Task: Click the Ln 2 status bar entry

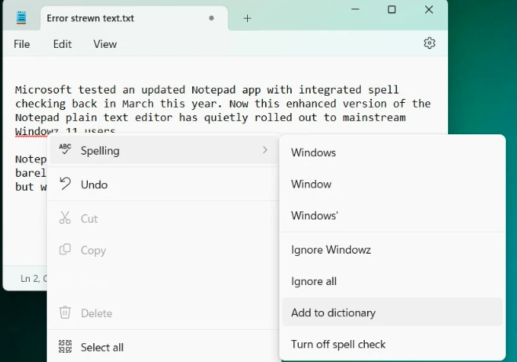Action: 33,279
